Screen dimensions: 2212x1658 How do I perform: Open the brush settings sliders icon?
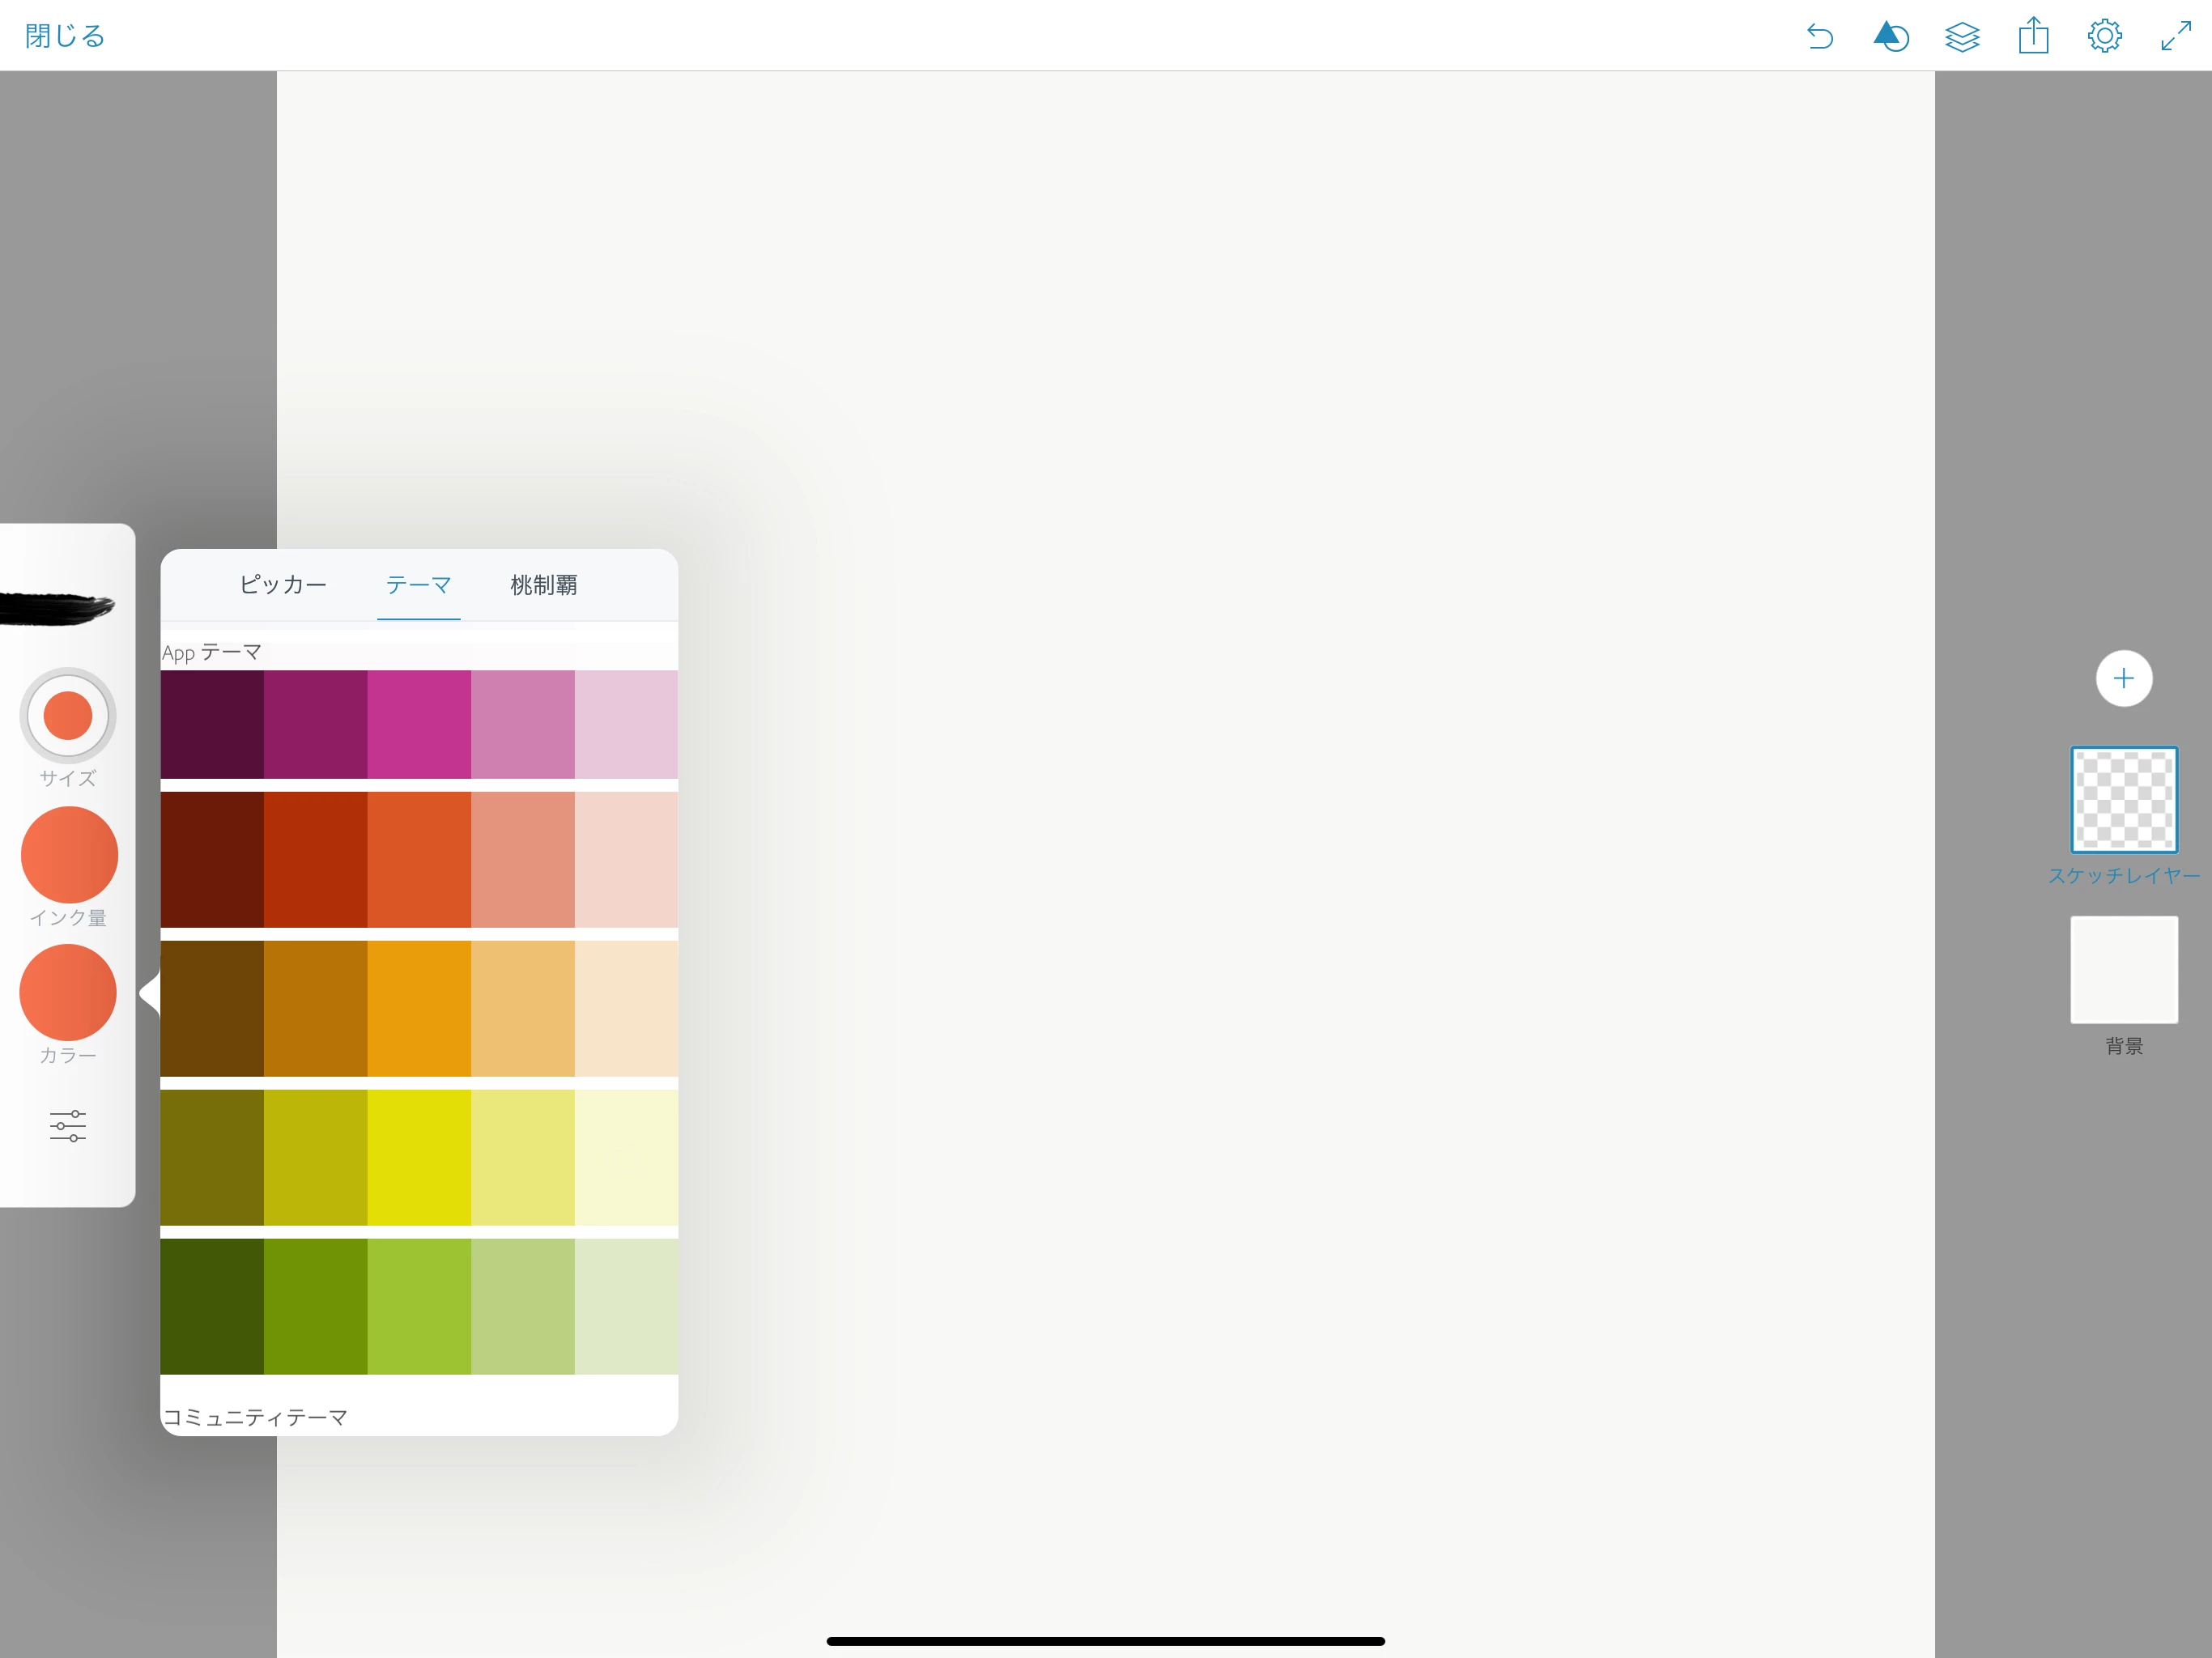point(68,1125)
